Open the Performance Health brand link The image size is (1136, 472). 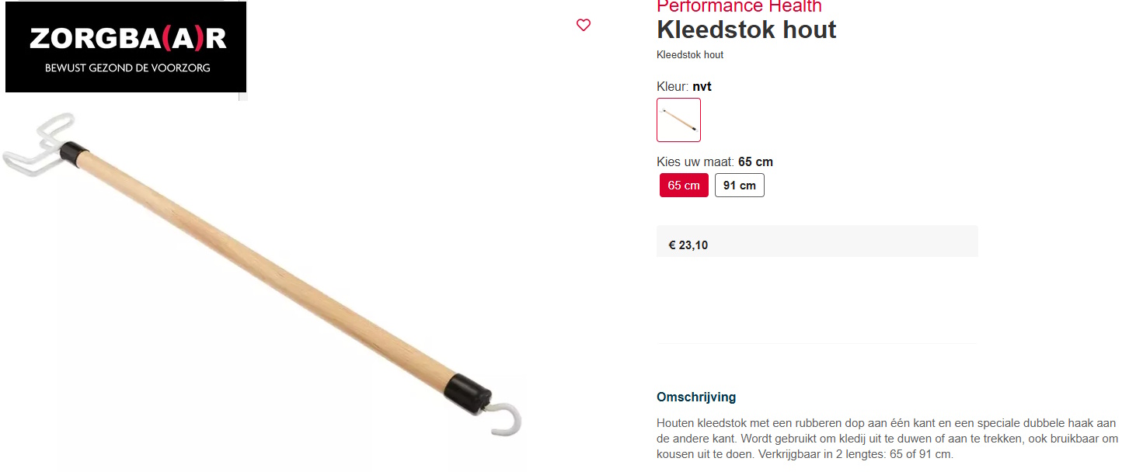pos(739,6)
